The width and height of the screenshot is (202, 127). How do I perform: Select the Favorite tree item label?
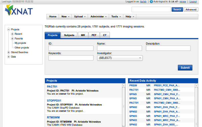coord(19,39)
